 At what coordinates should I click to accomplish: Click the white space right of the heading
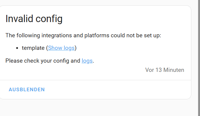point(126,19)
